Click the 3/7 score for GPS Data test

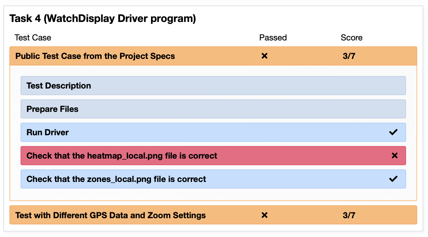[x=349, y=215]
